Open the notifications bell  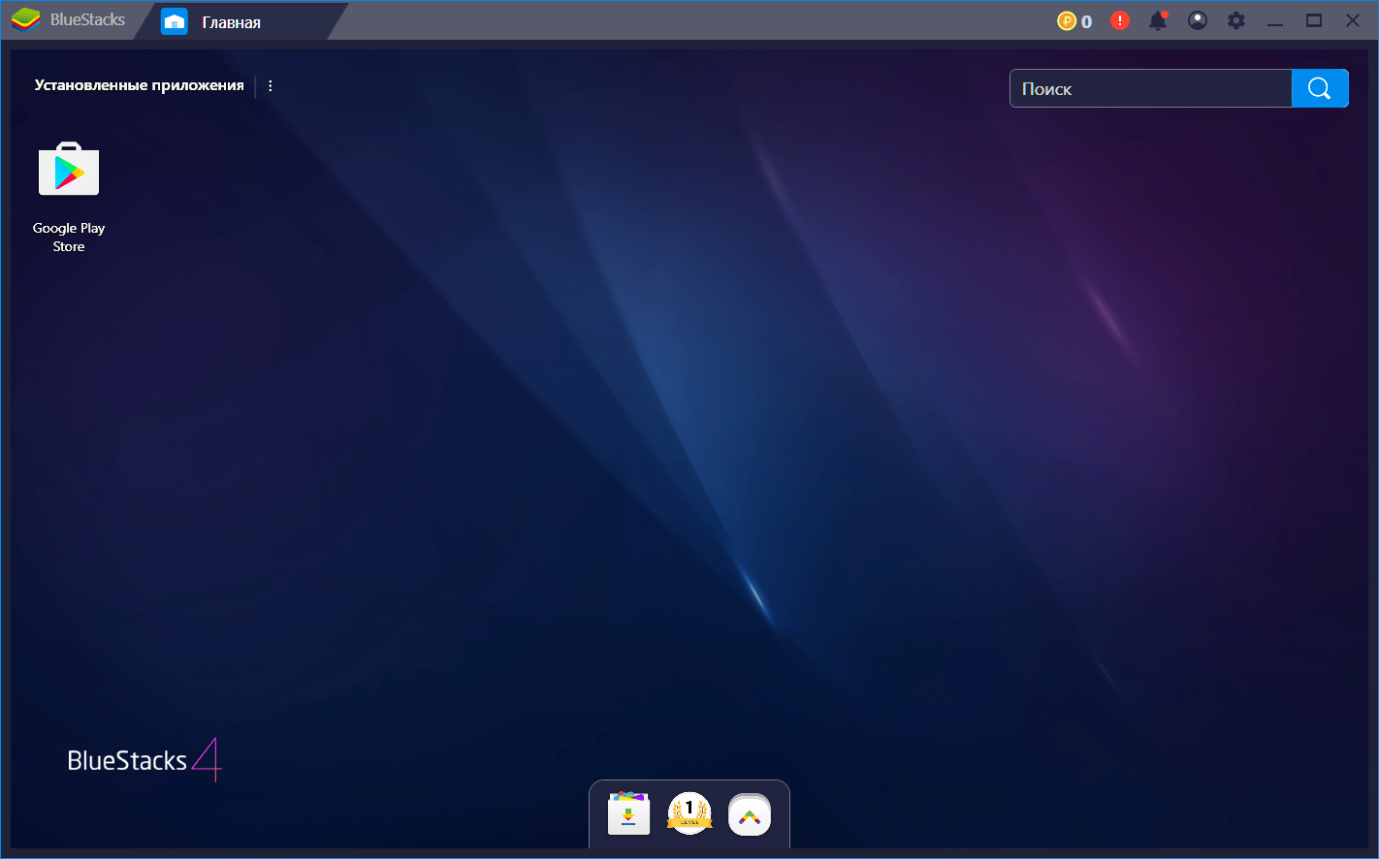click(1158, 20)
